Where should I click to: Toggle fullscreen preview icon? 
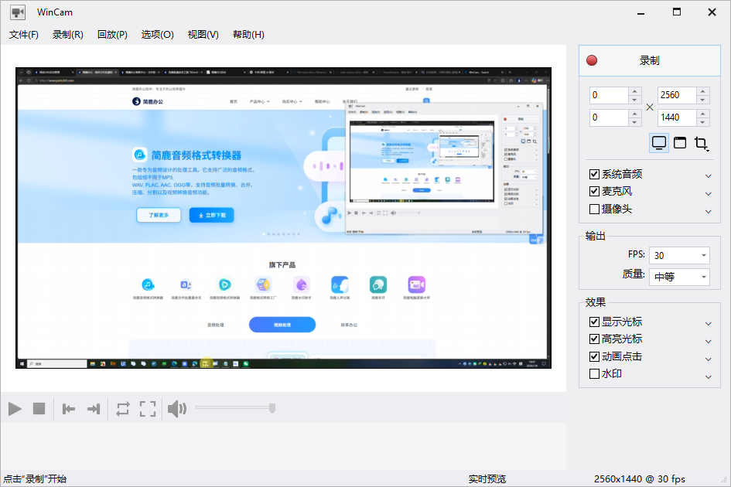(148, 409)
